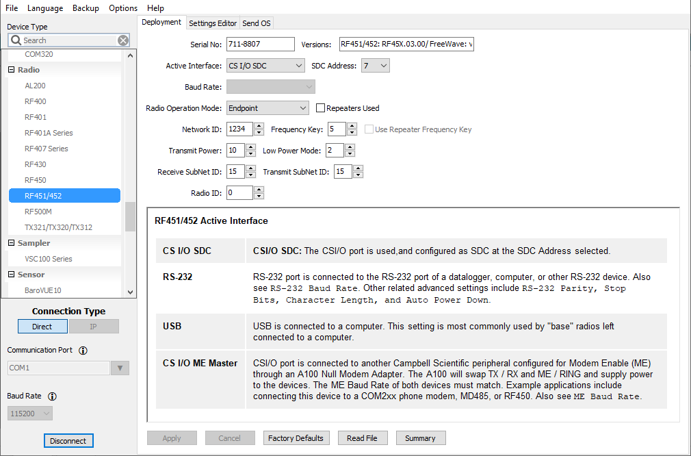The height and width of the screenshot is (456, 691).
Task: Click the Serial No input field
Action: [x=260, y=45]
